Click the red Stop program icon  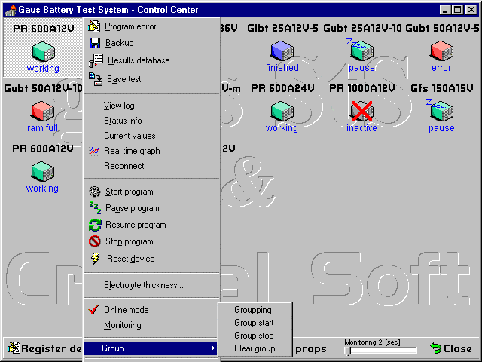[x=95, y=241]
